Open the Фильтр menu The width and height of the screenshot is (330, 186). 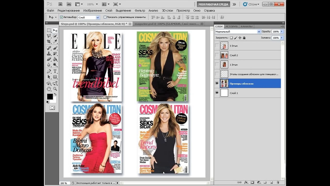pyautogui.click(x=140, y=11)
